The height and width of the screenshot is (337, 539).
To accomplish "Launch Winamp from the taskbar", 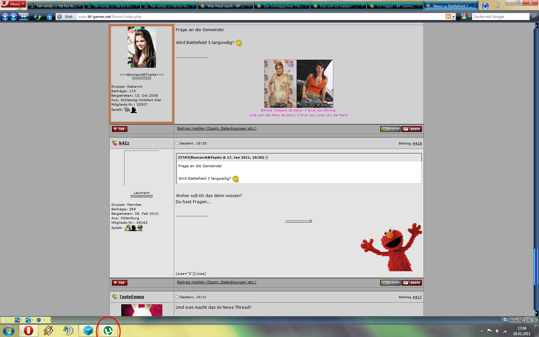I will pyautogui.click(x=48, y=330).
